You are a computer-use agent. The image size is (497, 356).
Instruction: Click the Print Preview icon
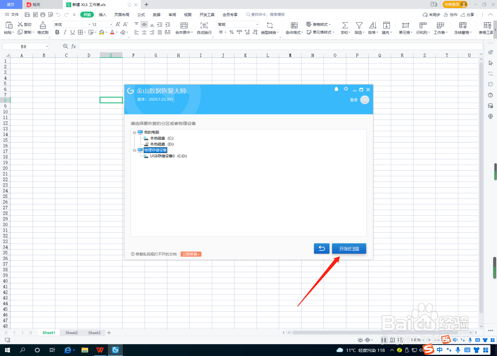[x=51, y=15]
